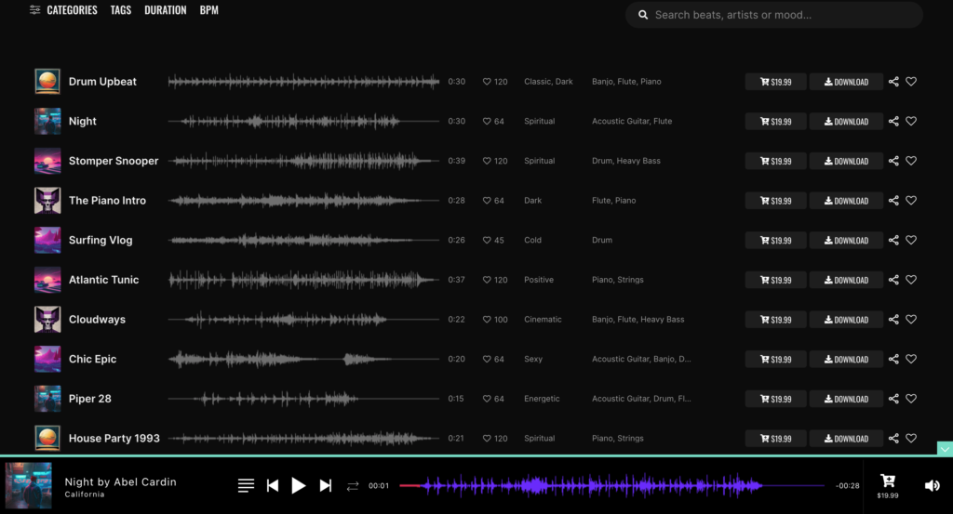Like the House Party 1993 track
Viewport: 953px width, 514px height.
(911, 439)
